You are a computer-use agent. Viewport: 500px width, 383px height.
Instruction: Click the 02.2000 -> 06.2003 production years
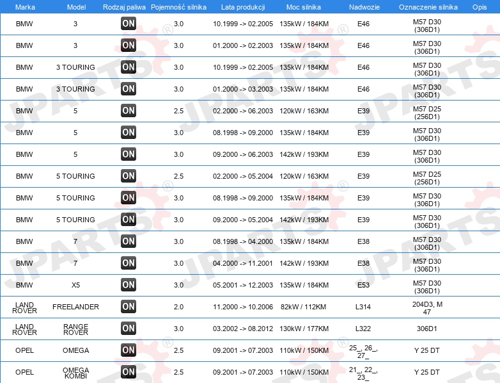click(243, 111)
